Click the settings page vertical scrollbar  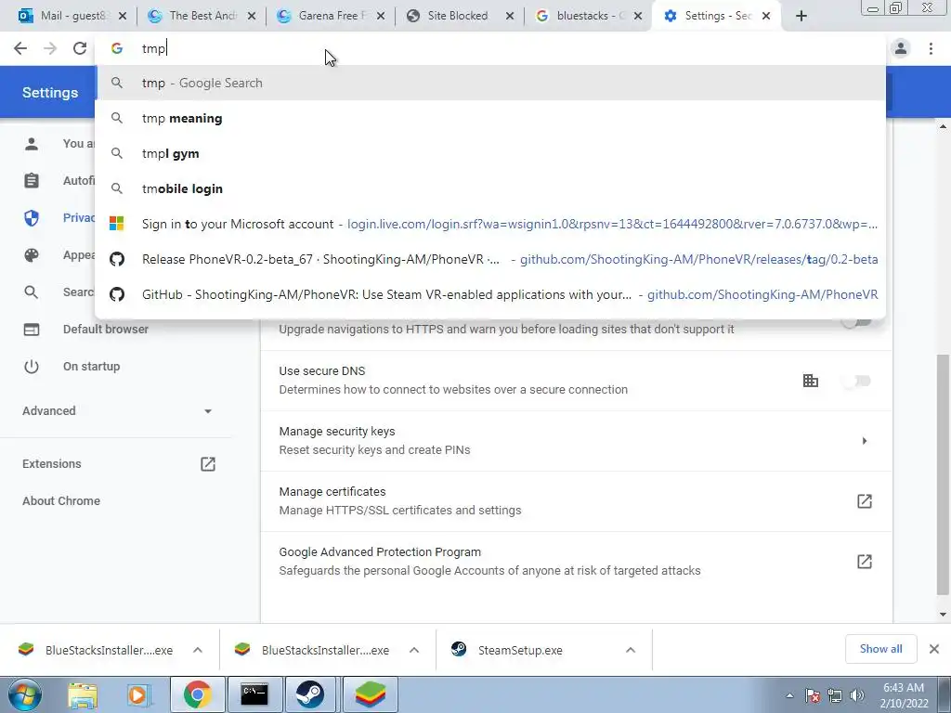tap(943, 474)
